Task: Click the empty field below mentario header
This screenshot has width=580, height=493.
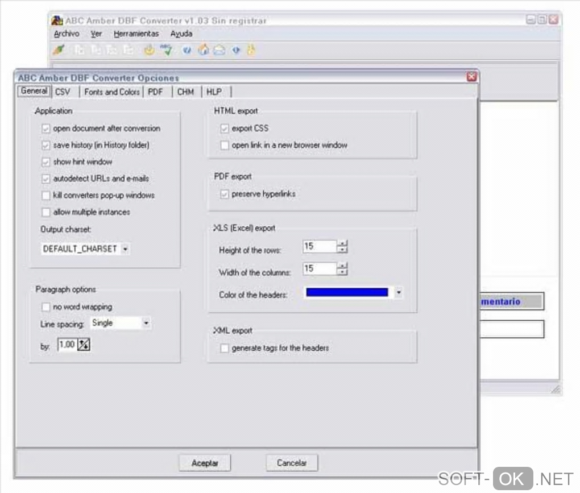Action: (512, 329)
